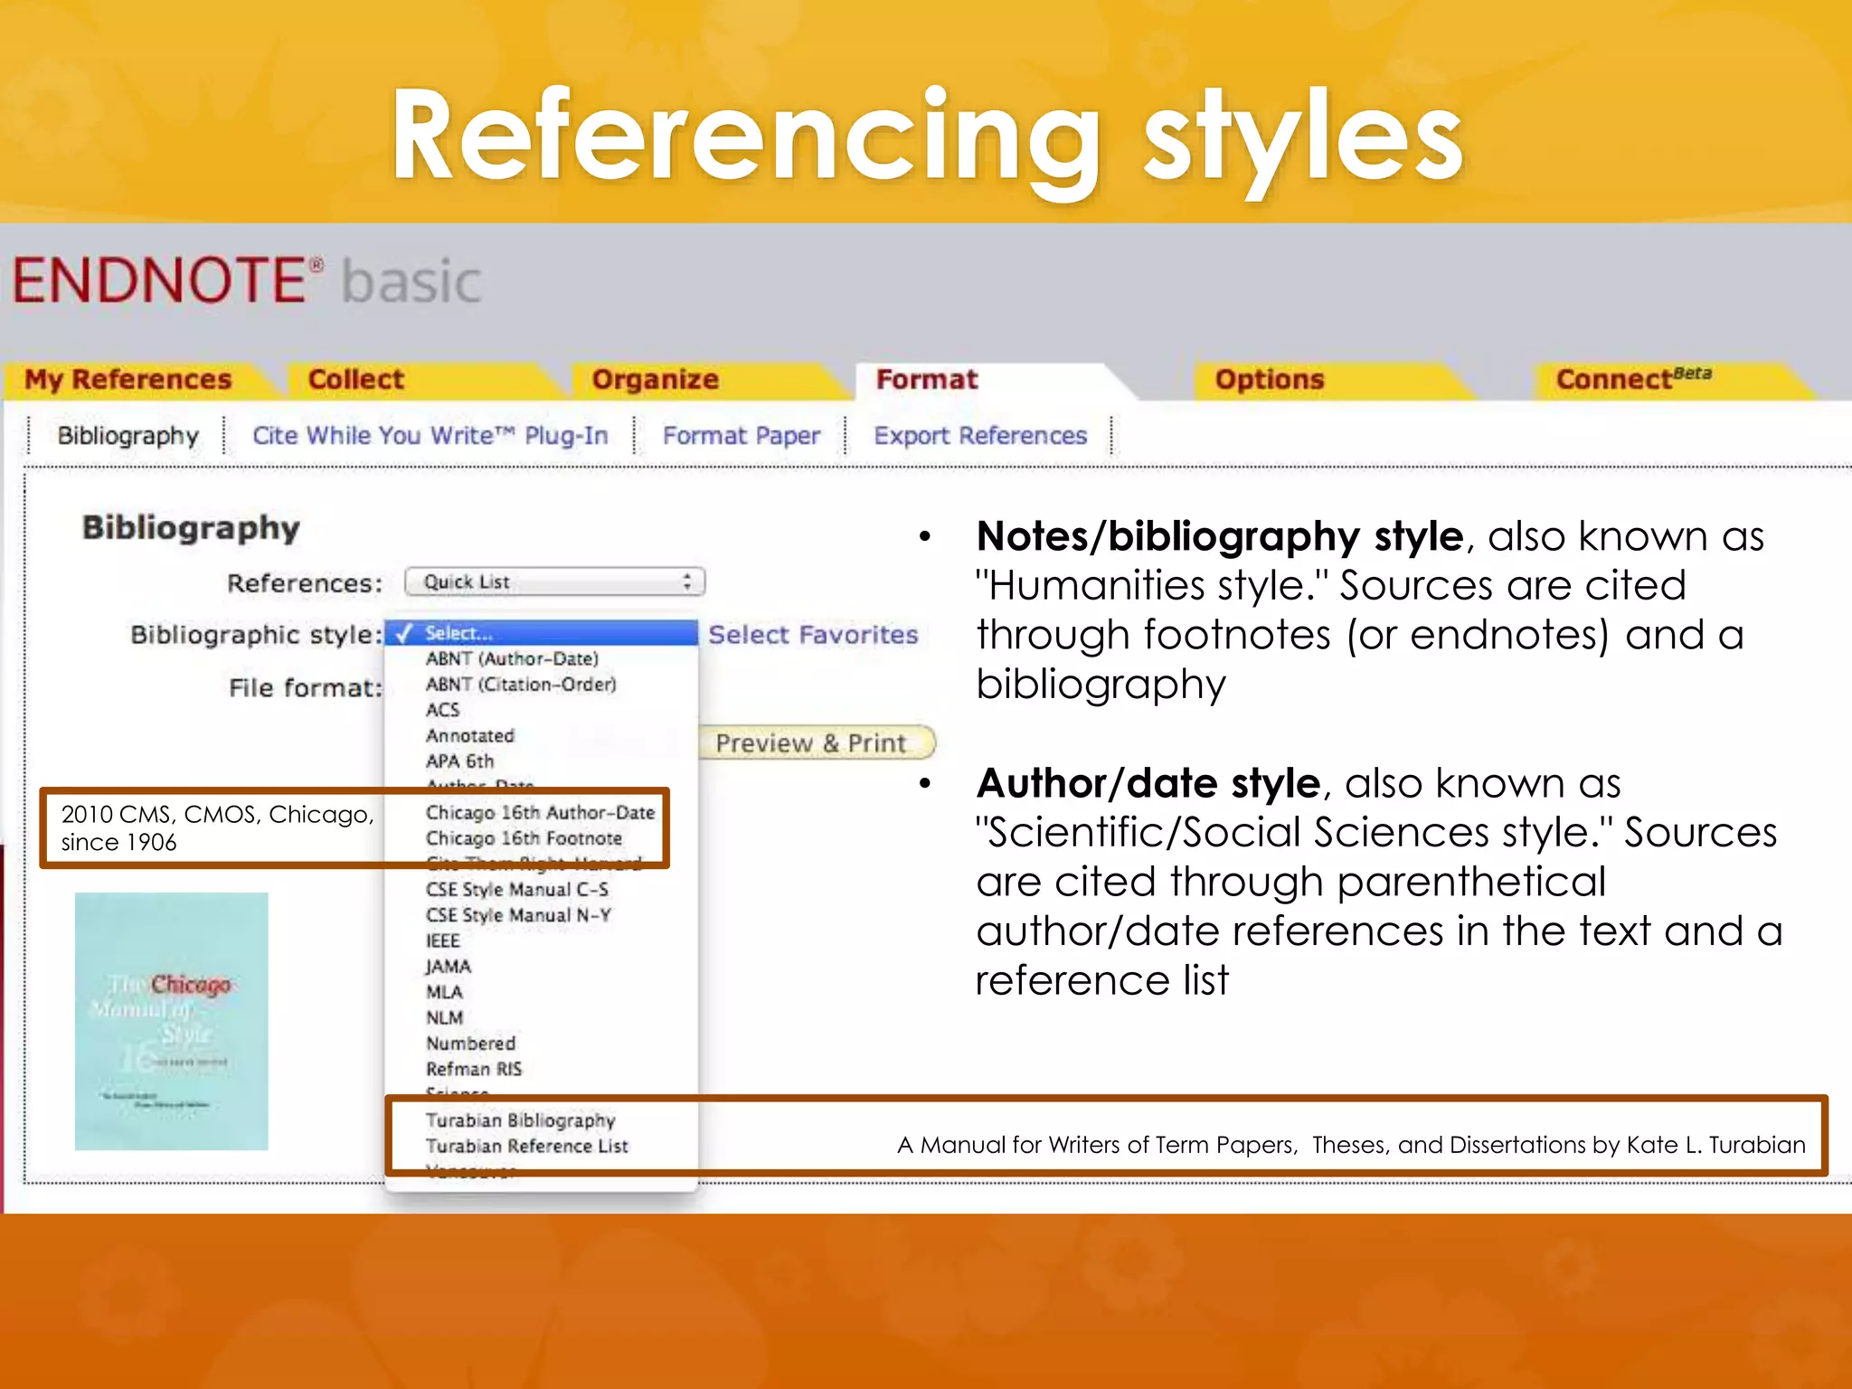1852x1389 pixels.
Task: Select ABNT (Citation-Order) style
Action: tap(521, 685)
